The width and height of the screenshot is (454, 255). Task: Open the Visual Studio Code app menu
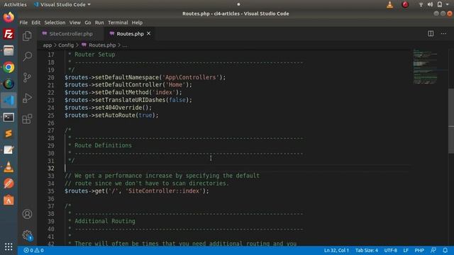[62, 4]
